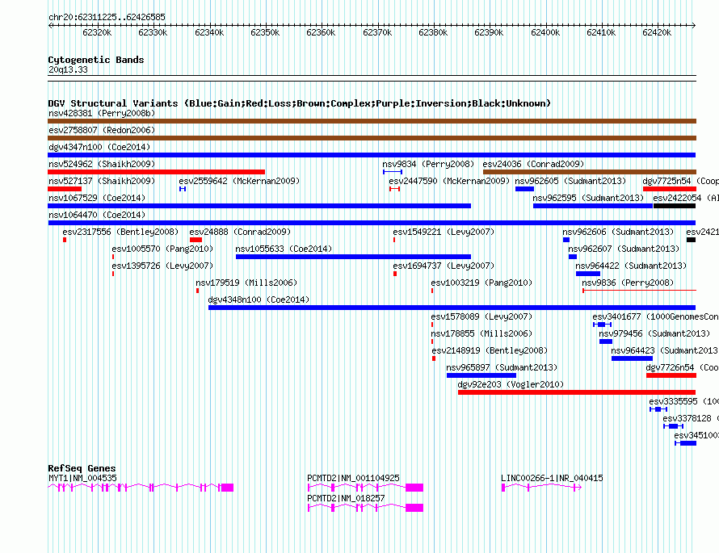Click the chr20:62311225..62426585 coordinate text
This screenshot has height=553, width=719.
click(x=107, y=17)
